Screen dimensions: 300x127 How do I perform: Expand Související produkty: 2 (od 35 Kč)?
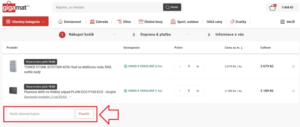(x=48, y=97)
